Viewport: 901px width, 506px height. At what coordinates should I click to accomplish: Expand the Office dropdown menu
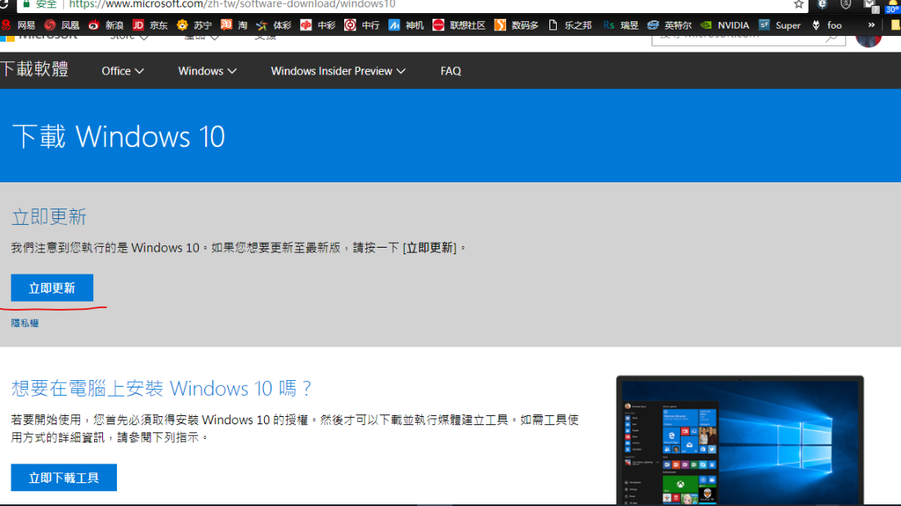pyautogui.click(x=123, y=71)
